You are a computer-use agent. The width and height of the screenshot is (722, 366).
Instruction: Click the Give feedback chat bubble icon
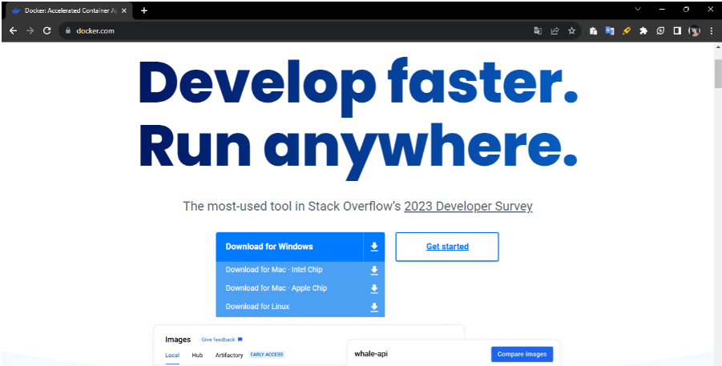pos(240,340)
